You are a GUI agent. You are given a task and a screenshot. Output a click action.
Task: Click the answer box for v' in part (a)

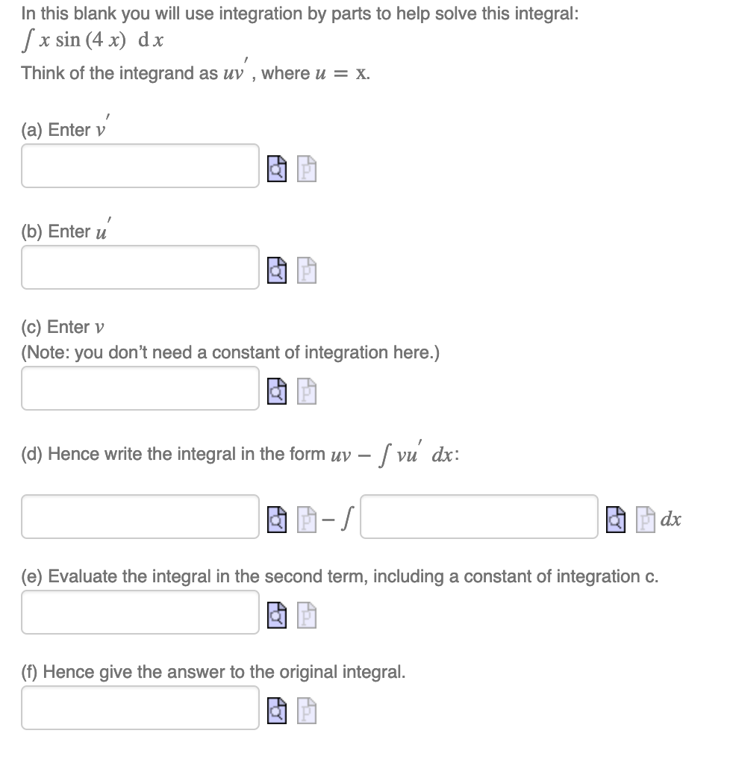pos(140,166)
